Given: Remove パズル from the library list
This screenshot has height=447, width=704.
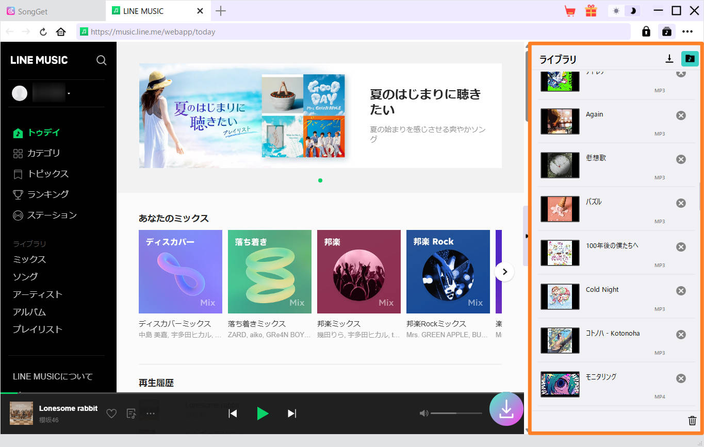Looking at the screenshot, I should [x=681, y=203].
